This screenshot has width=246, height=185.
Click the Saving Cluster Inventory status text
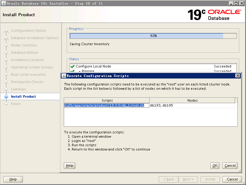click(x=89, y=44)
